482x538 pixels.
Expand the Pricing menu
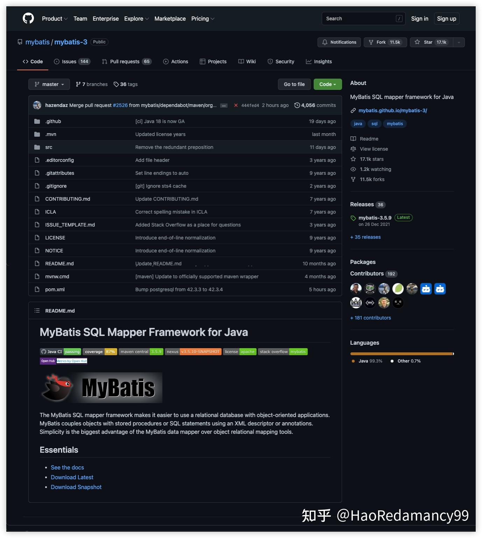coord(203,19)
